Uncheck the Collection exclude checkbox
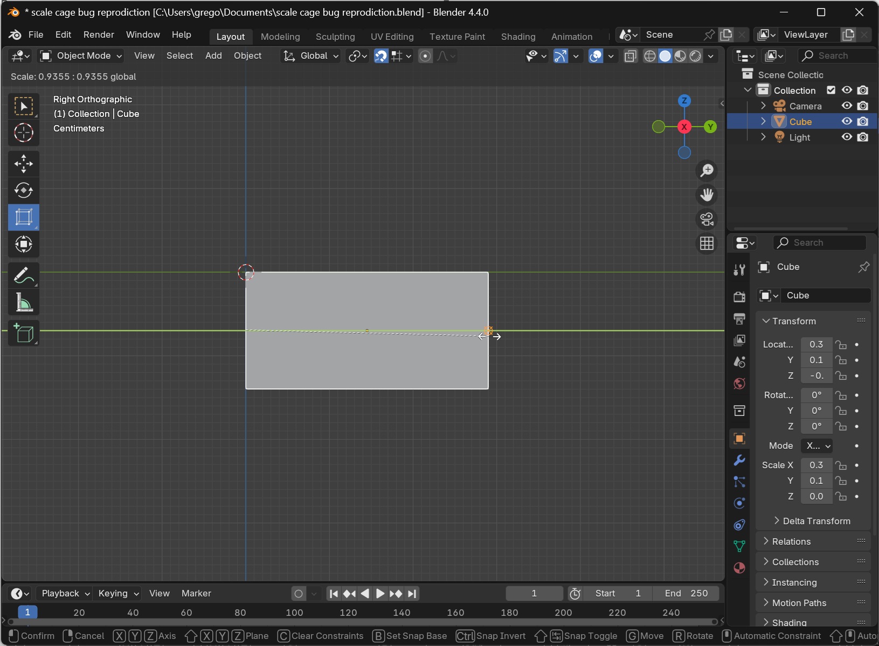Viewport: 879px width, 646px height. click(831, 91)
